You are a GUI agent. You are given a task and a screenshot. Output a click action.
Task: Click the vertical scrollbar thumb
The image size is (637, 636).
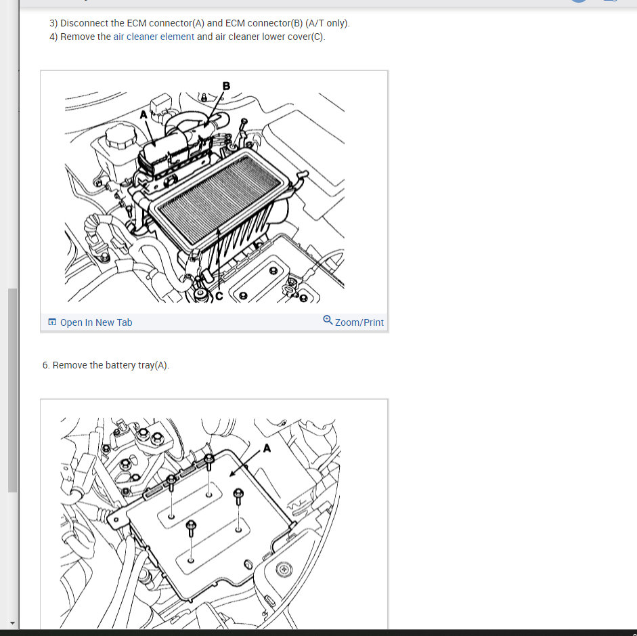pyautogui.click(x=13, y=391)
